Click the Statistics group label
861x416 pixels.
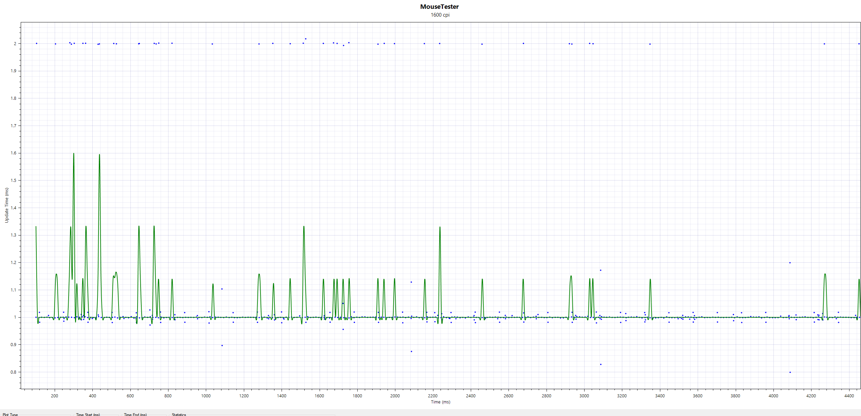coord(179,414)
